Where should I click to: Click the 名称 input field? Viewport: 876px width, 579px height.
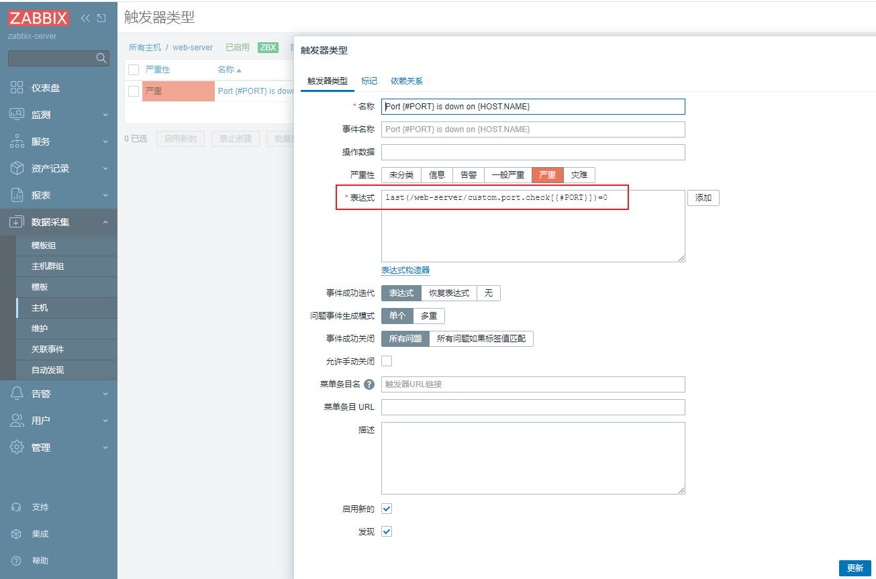[x=533, y=107]
